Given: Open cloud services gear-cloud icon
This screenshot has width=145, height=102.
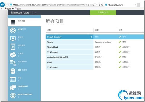Looking at the screenshot, I should (13, 55).
